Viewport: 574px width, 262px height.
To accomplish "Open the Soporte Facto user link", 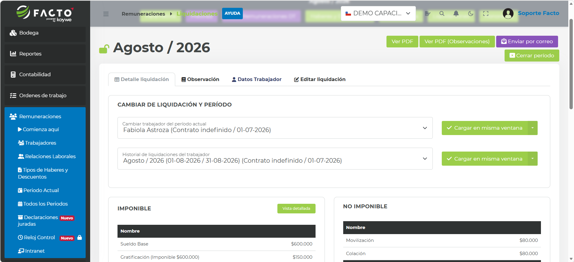I will pyautogui.click(x=539, y=13).
